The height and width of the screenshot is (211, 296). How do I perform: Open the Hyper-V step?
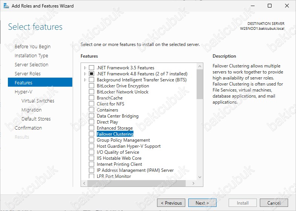click(x=23, y=92)
